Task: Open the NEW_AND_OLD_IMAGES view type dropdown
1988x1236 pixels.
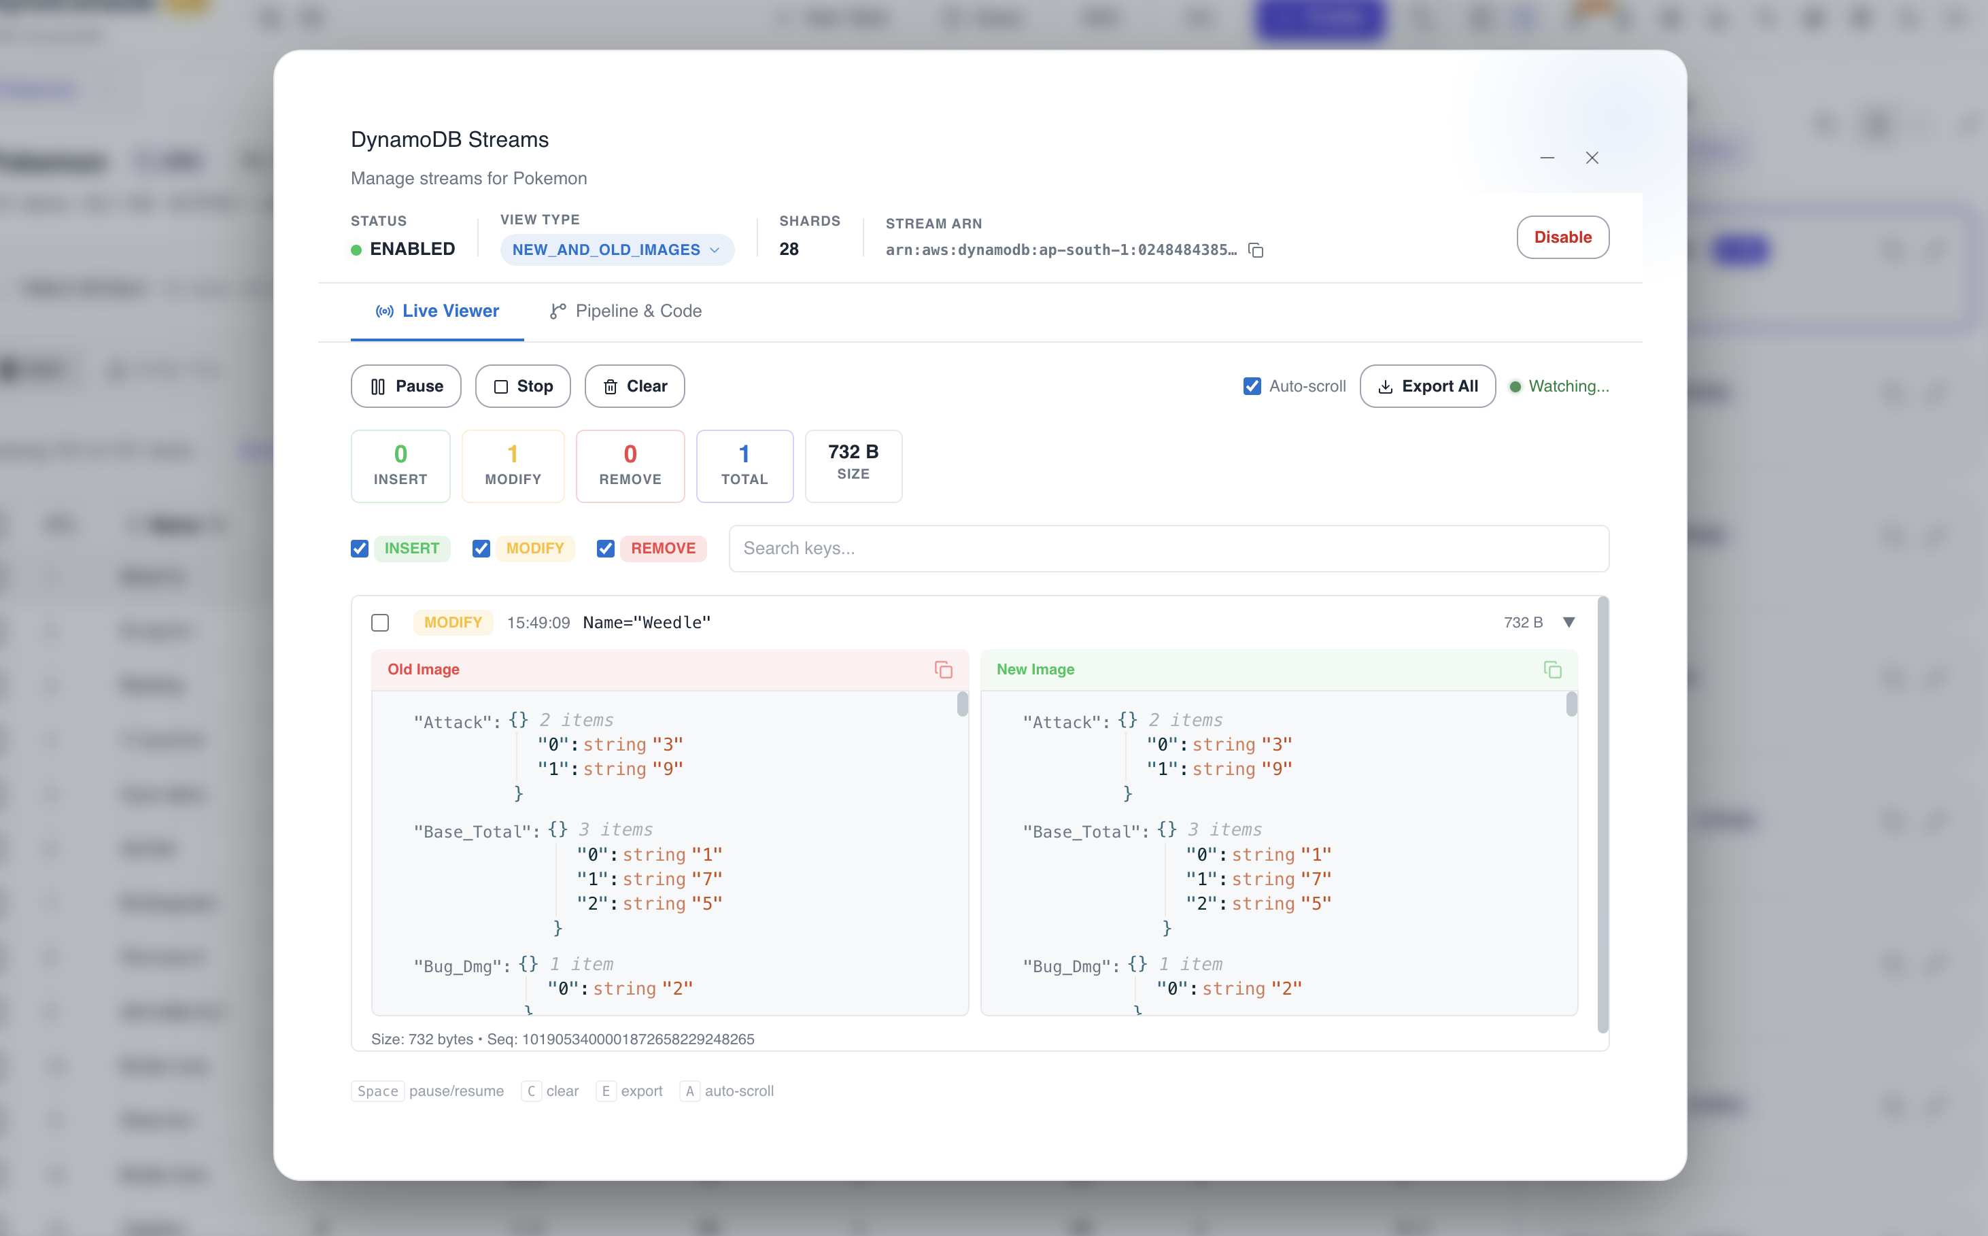Action: coord(617,250)
